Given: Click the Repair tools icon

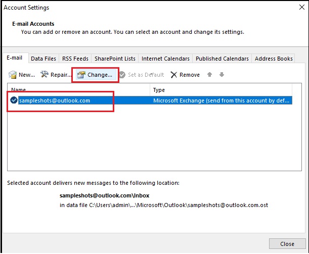Looking at the screenshot, I should click(45, 74).
